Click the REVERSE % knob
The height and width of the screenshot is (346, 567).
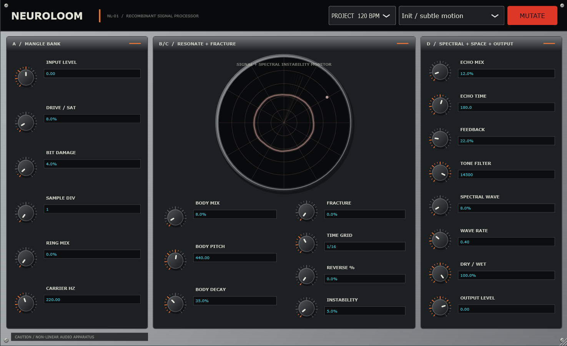click(306, 276)
